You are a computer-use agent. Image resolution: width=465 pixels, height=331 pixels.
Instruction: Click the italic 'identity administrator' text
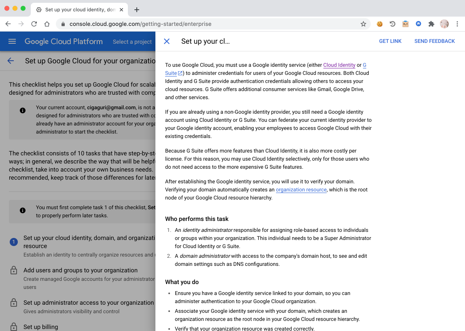(x=207, y=230)
